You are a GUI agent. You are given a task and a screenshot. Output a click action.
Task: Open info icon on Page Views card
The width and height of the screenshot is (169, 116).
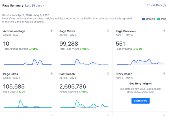[108, 31]
